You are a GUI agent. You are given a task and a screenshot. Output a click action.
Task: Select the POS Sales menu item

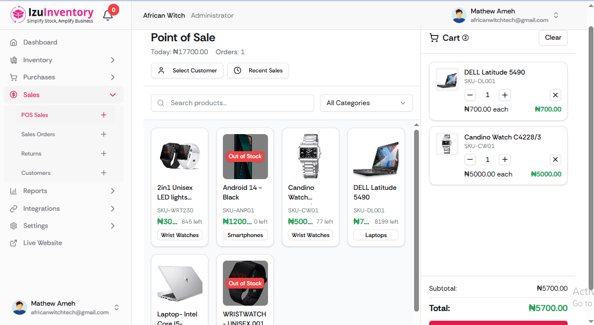click(34, 115)
